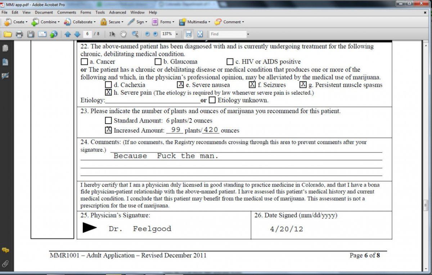Open the Signatures panel in the left sidebar
Viewport: 432px width, 275px height.
(5, 76)
